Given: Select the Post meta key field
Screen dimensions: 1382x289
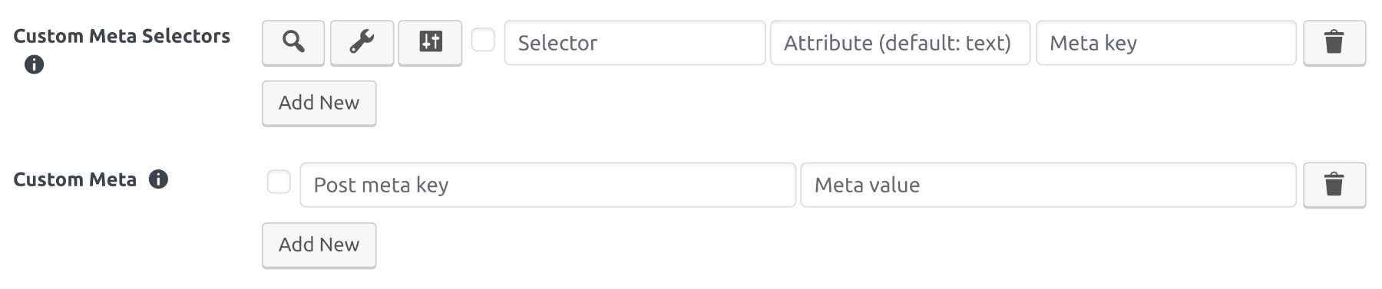Looking at the screenshot, I should coord(547,185).
